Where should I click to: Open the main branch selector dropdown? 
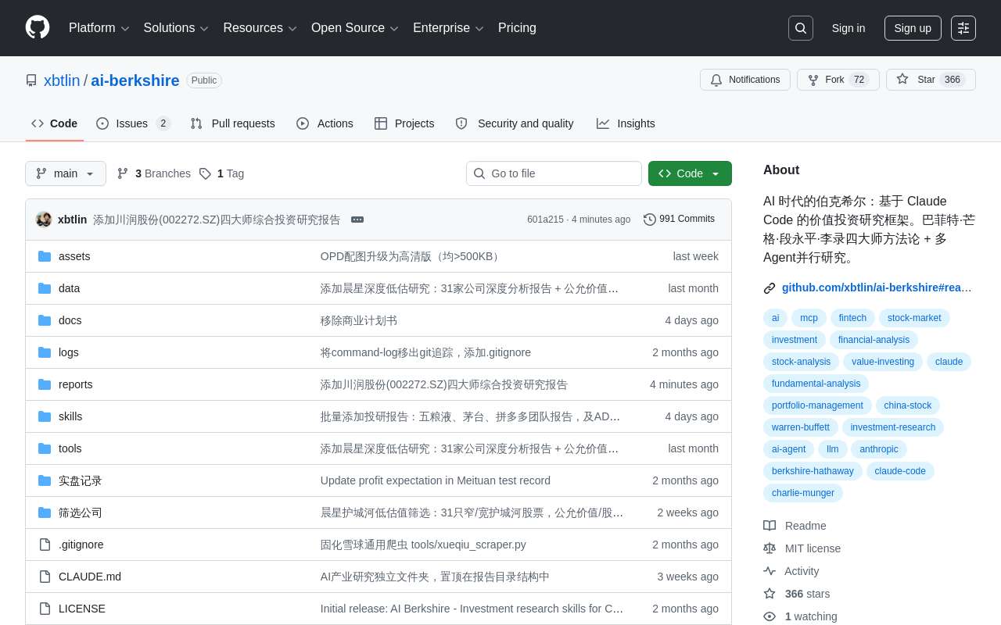click(x=66, y=173)
